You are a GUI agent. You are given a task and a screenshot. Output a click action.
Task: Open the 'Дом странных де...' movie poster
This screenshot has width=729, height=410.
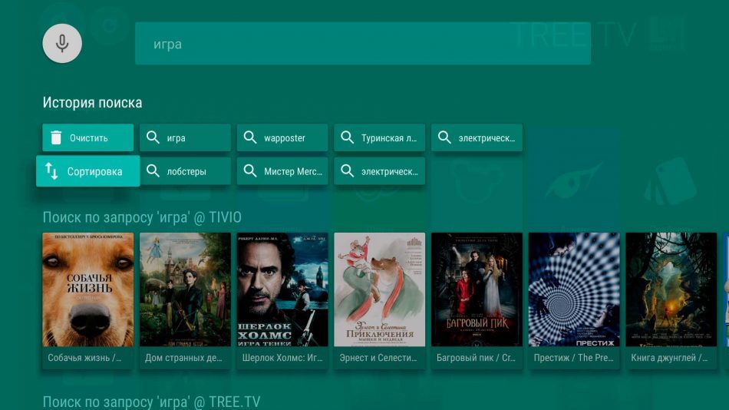pos(185,289)
